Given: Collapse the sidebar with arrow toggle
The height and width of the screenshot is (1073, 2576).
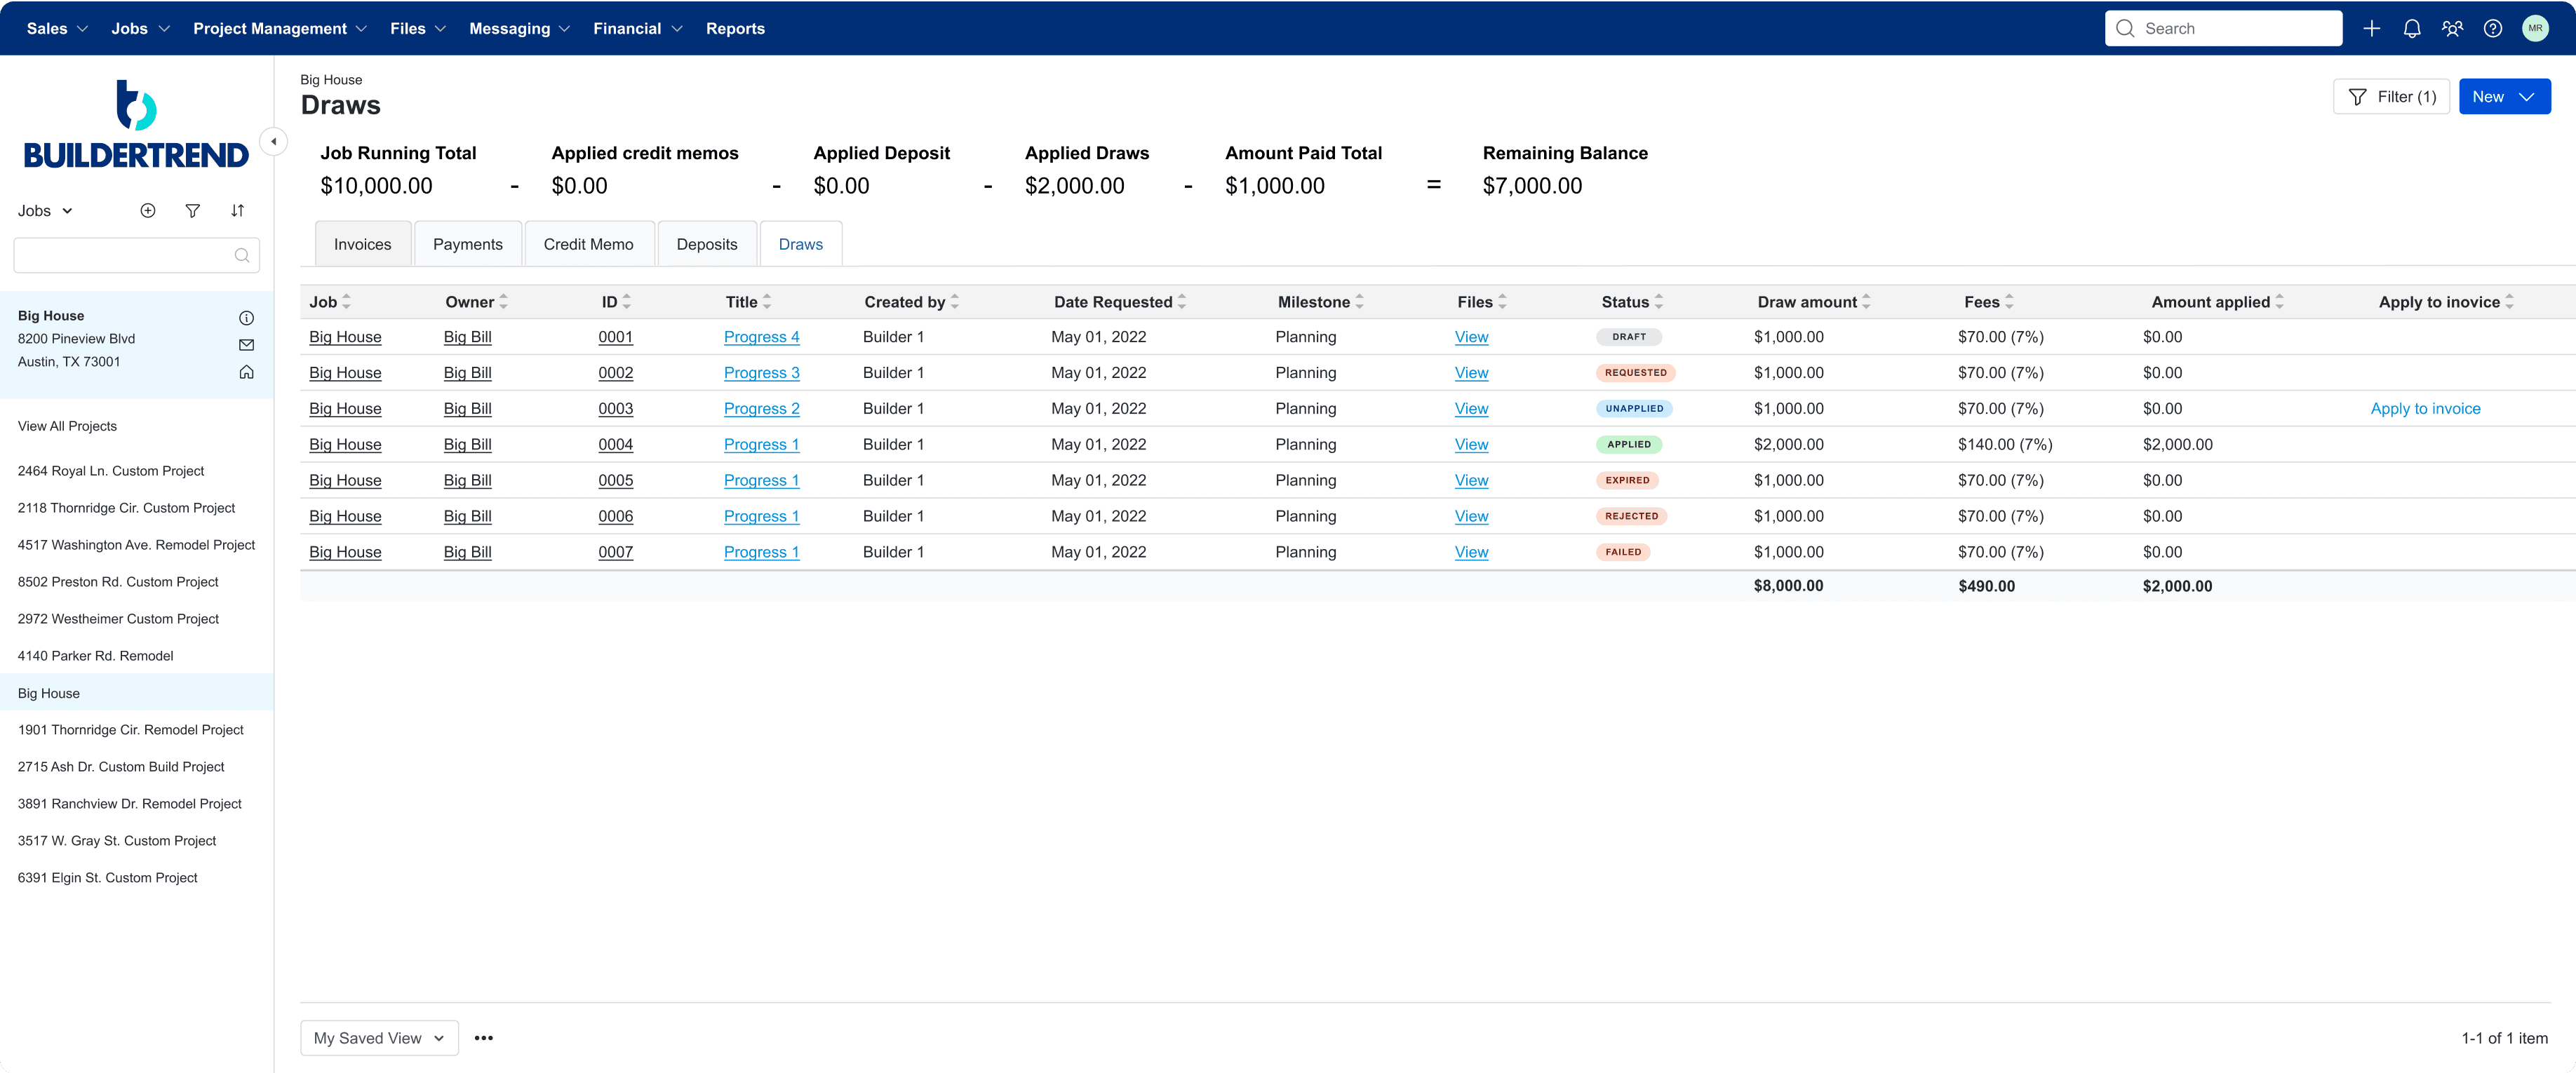Looking at the screenshot, I should 273,141.
